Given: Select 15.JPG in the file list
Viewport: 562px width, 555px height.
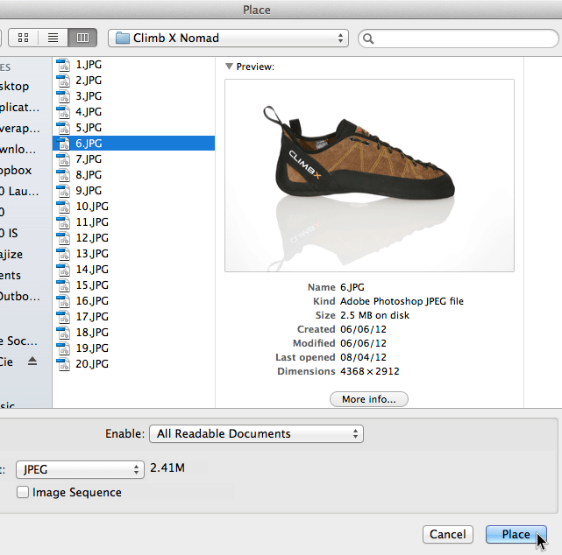Looking at the screenshot, I should click(x=91, y=285).
